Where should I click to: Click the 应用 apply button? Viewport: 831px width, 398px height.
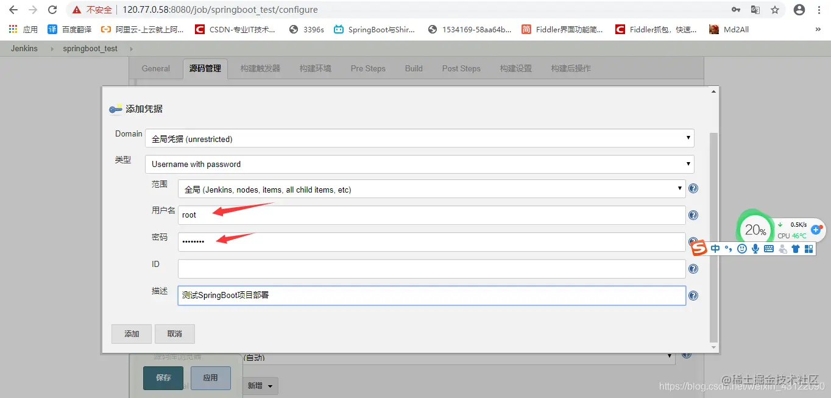[211, 378]
